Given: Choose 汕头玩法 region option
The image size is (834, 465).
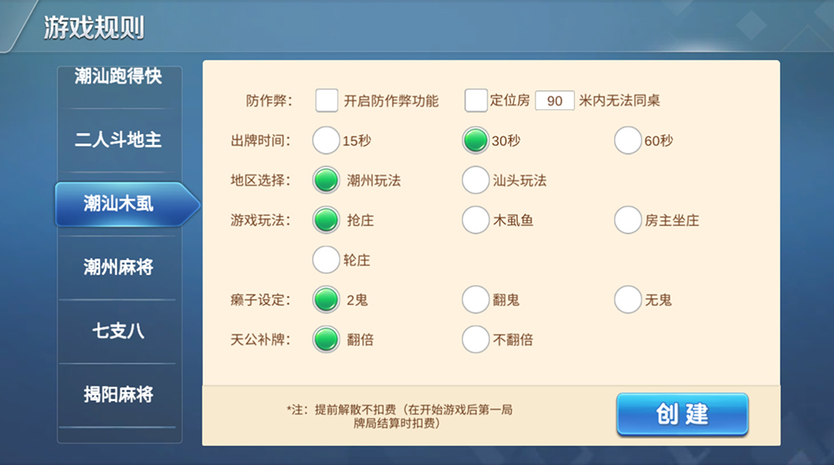Looking at the screenshot, I should pos(475,180).
